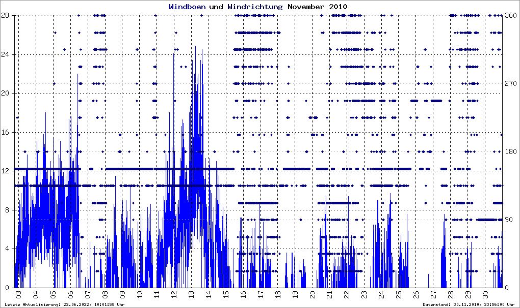
Task: Click date label 03 on the time axis
Action: point(18,295)
